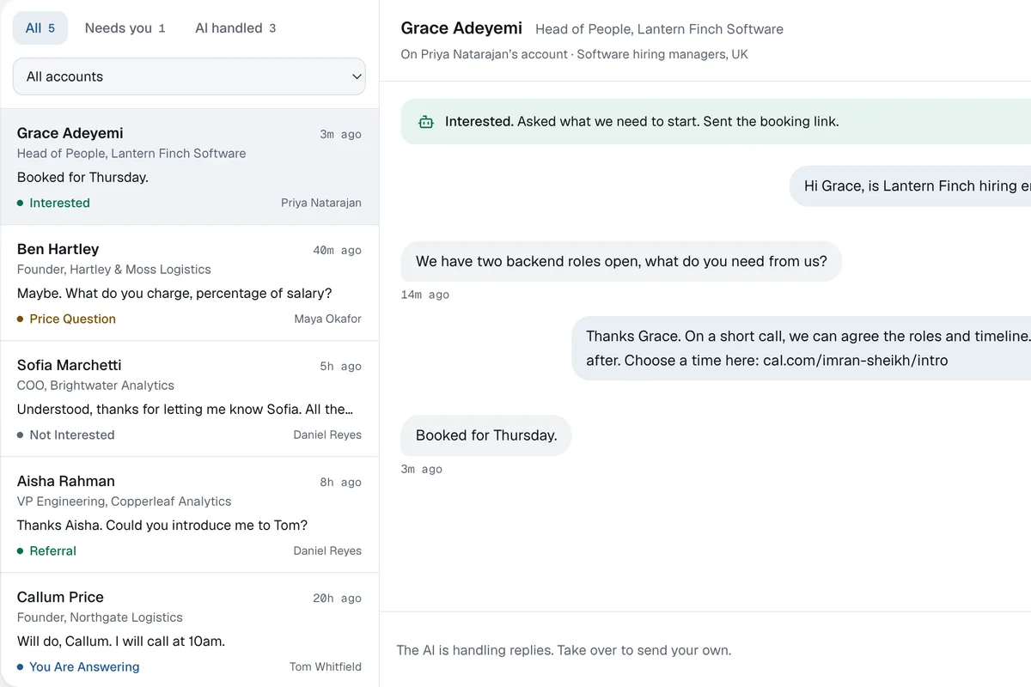Click the Grace Adeyemi conversation header name
The width and height of the screenshot is (1031, 687).
point(460,27)
